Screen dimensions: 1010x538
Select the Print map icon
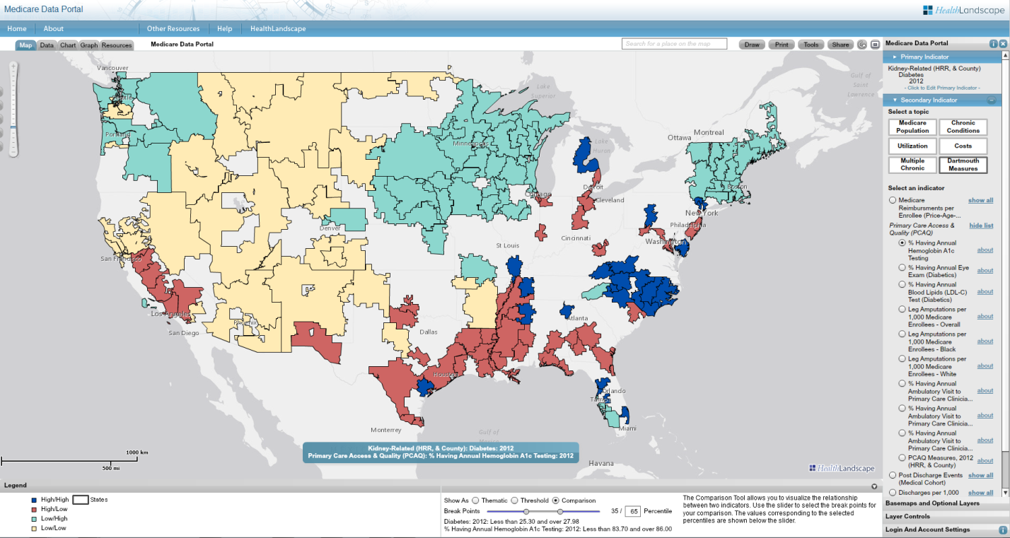pyautogui.click(x=781, y=44)
